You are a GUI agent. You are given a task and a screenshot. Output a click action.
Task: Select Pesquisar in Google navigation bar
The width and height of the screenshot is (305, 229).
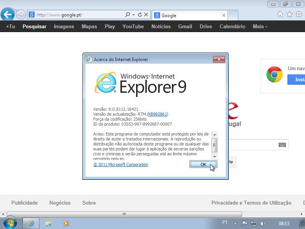tap(34, 26)
